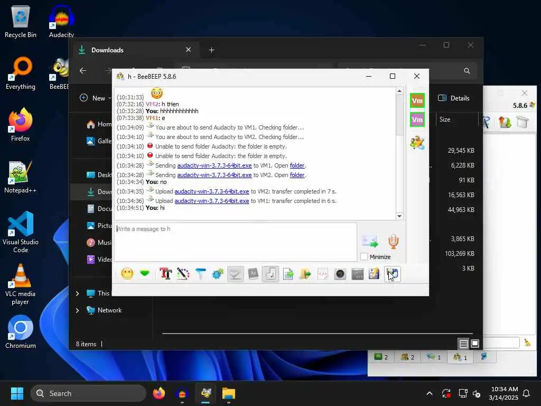
Task: Open the Windows Start menu
Action: [x=17, y=393]
